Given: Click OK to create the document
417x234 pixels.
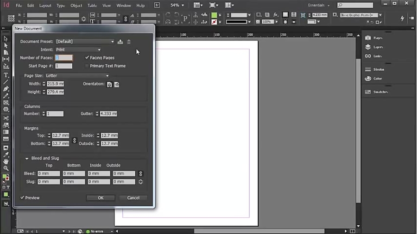Looking at the screenshot, I should click(x=101, y=197).
